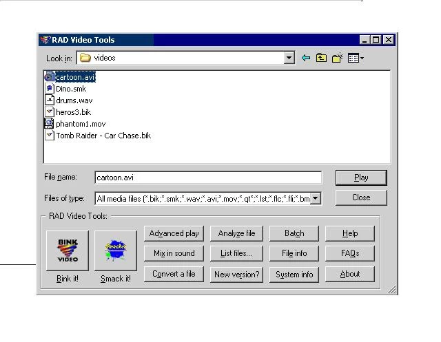Open the Look in folder dropdown
Viewport: 441px width, 342px height.
289,58
